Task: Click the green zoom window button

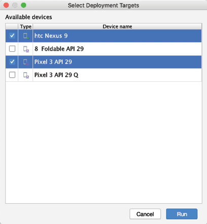Action: tap(23, 5)
